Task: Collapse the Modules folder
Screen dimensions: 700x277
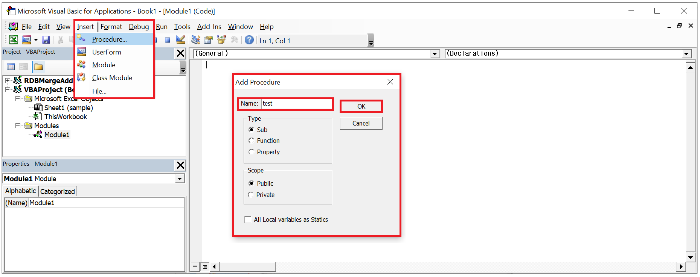Action: coord(18,126)
